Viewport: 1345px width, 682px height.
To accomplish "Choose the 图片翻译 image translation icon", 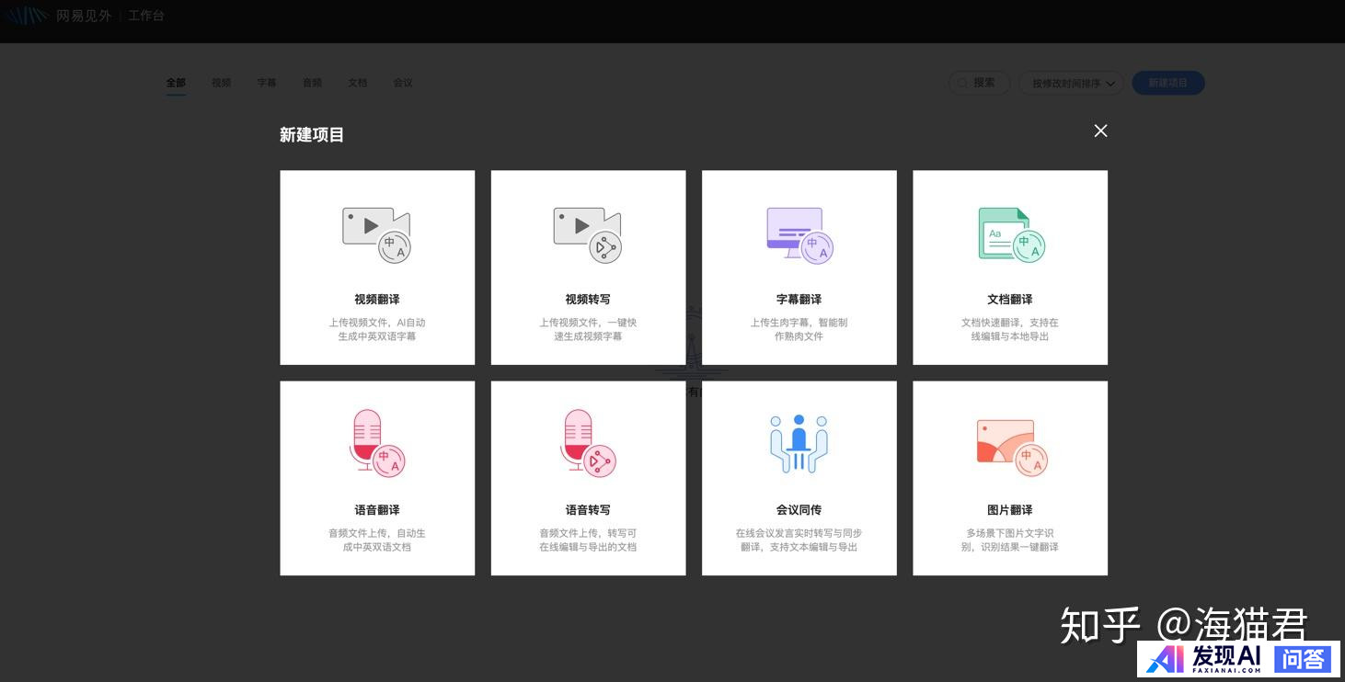I will tap(1010, 446).
